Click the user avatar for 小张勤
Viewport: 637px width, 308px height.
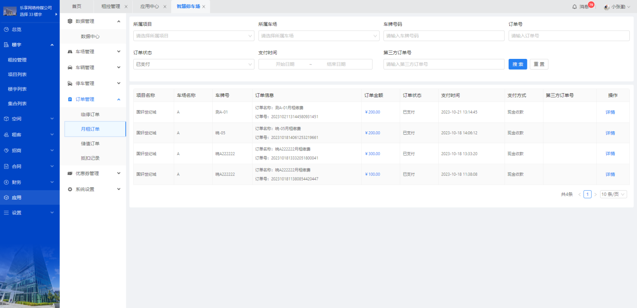[x=607, y=7]
